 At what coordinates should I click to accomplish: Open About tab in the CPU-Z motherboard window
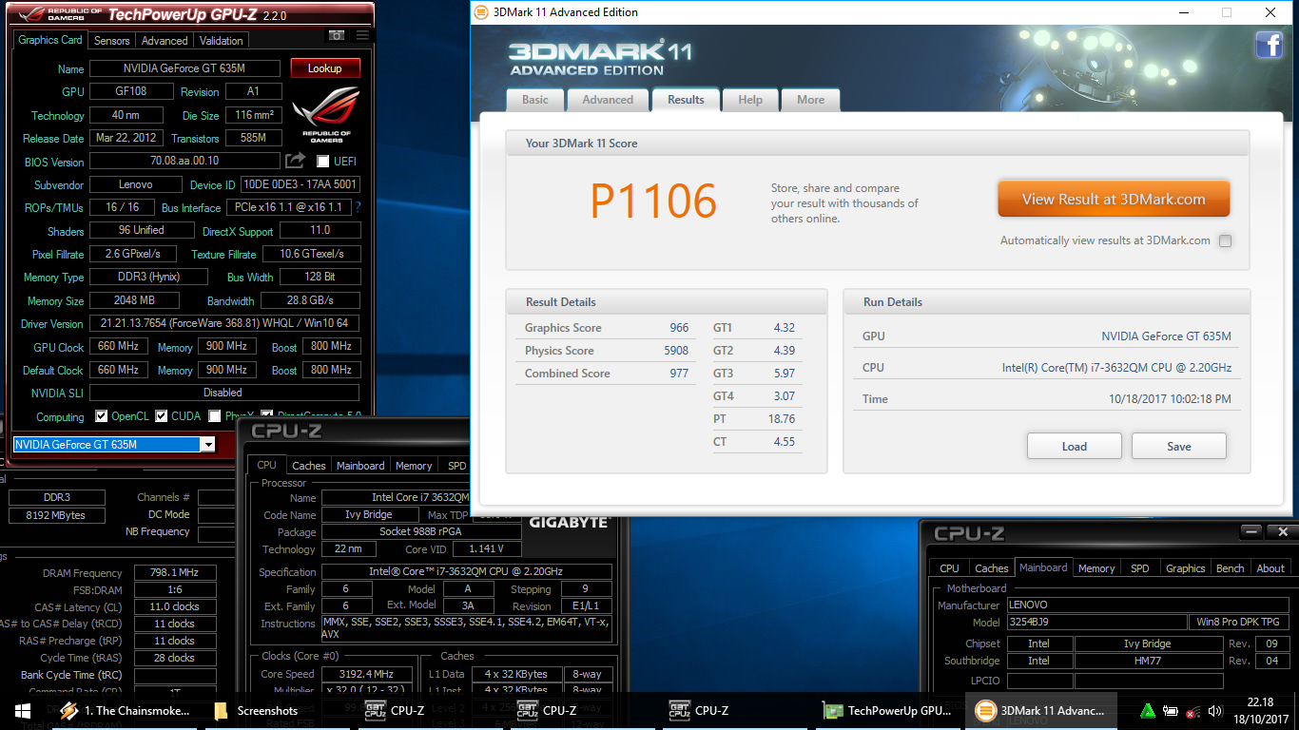pyautogui.click(x=1270, y=568)
